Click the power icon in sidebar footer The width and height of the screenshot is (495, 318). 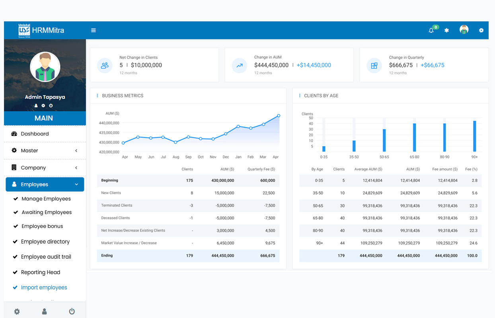72,312
